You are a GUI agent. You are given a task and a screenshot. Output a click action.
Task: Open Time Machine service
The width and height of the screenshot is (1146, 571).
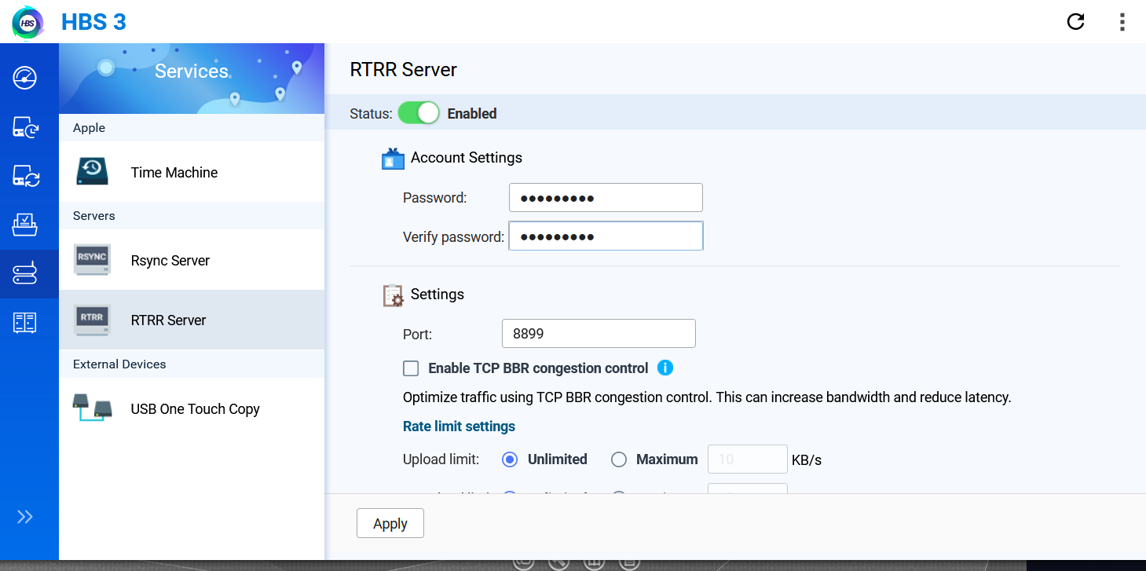tap(192, 172)
